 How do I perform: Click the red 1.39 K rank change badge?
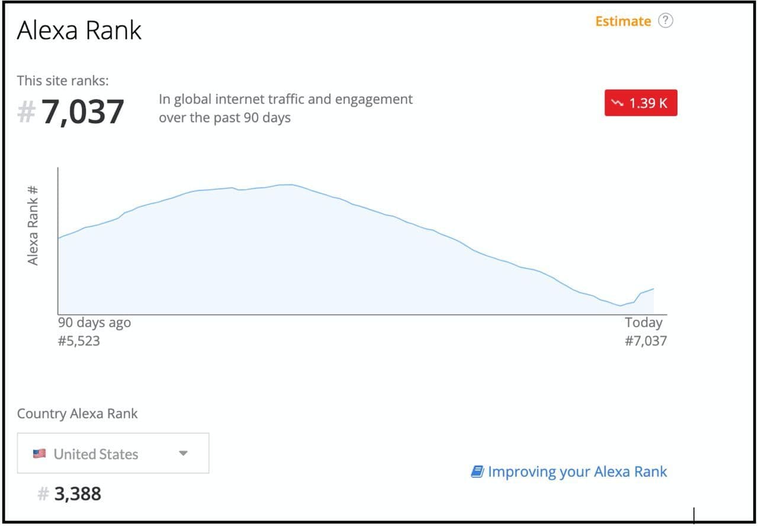click(x=641, y=103)
